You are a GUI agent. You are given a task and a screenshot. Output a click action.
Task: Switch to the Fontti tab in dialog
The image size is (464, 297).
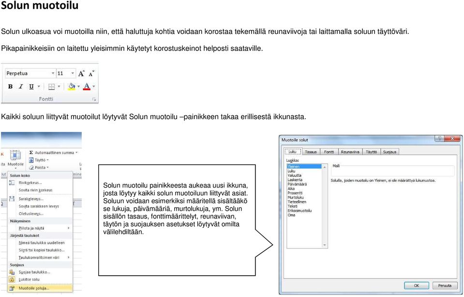(329, 152)
